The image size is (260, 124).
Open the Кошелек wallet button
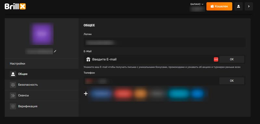click(x=219, y=6)
